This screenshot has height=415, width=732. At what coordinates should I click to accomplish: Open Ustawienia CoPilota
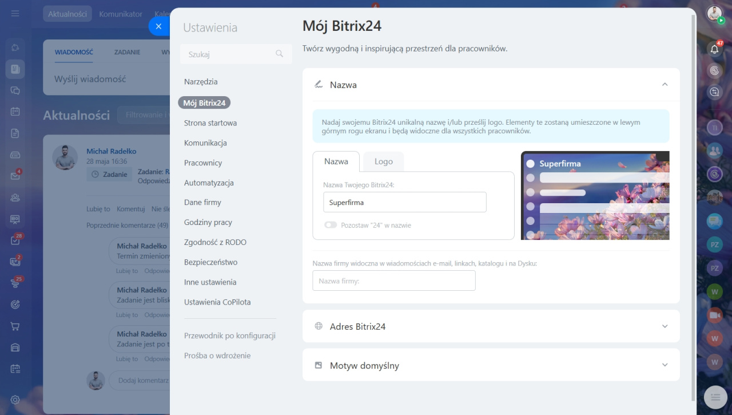(x=217, y=302)
